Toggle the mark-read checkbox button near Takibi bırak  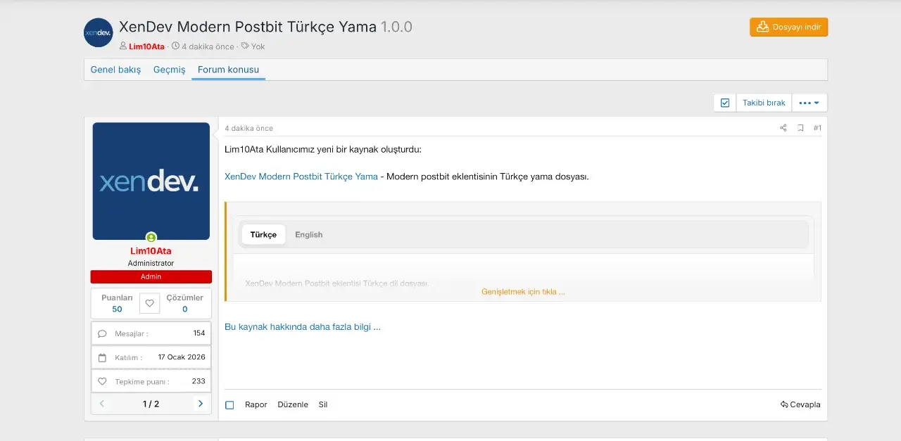click(x=725, y=103)
